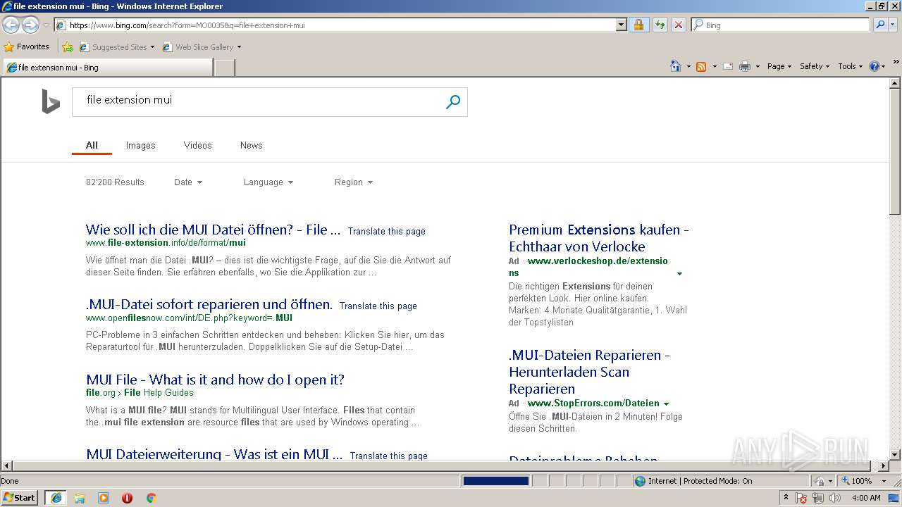
Task: Open the Page menu
Action: coord(779,66)
